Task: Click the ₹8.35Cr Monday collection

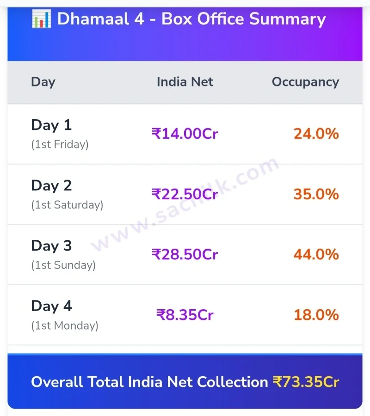Action: 185,315
